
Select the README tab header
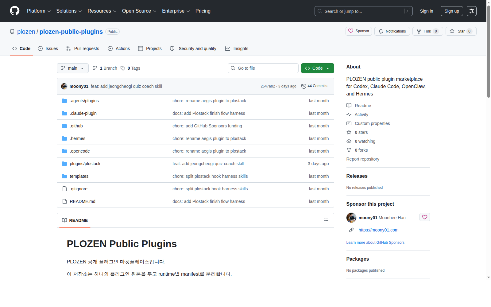click(x=75, y=220)
